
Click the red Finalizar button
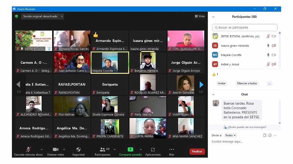tap(197, 151)
